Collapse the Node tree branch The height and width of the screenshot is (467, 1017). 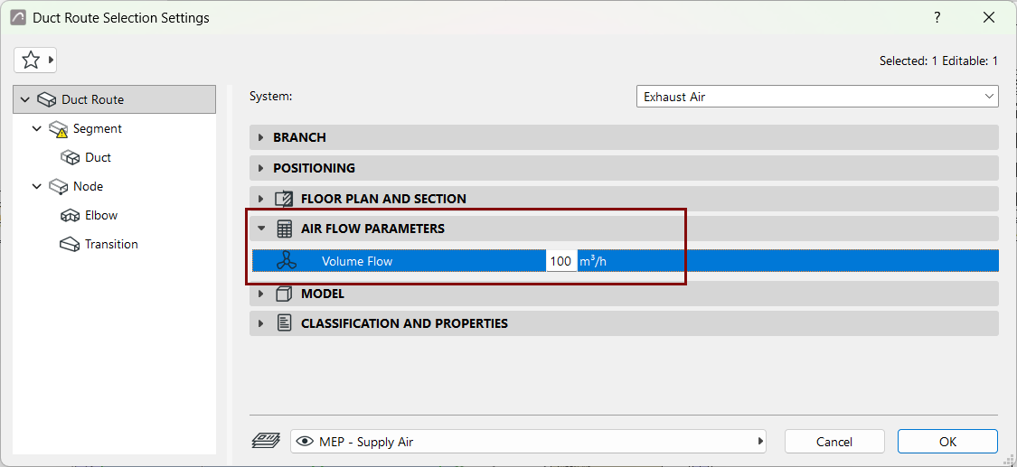coord(37,187)
